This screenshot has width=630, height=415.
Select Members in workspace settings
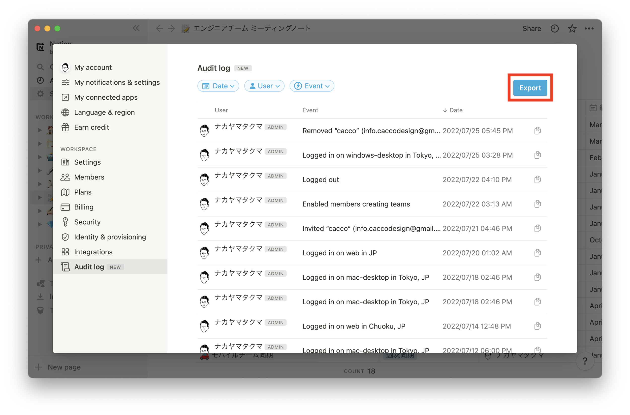click(x=89, y=177)
